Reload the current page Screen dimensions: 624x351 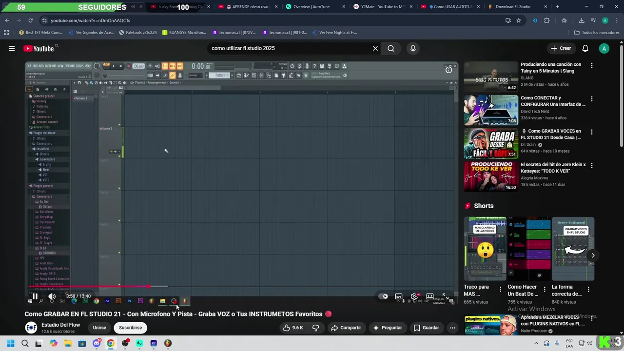[x=30, y=20]
